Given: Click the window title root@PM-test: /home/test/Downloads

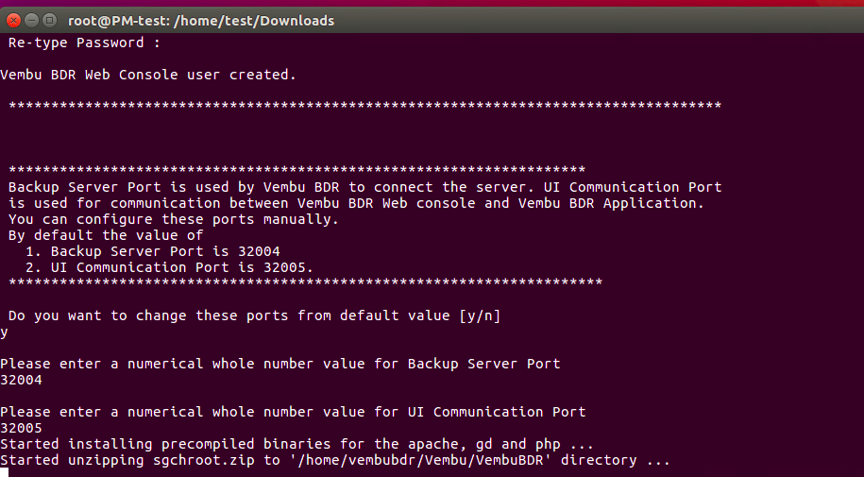Looking at the screenshot, I should point(201,21).
